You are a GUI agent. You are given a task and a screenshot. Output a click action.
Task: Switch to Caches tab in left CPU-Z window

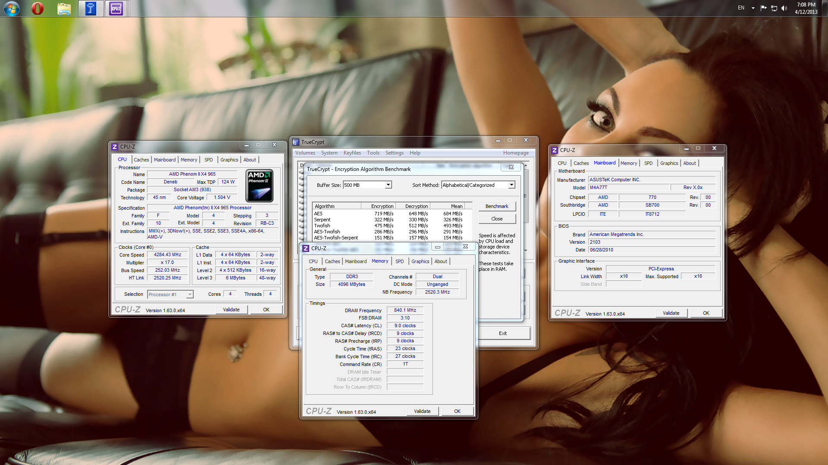(x=141, y=160)
